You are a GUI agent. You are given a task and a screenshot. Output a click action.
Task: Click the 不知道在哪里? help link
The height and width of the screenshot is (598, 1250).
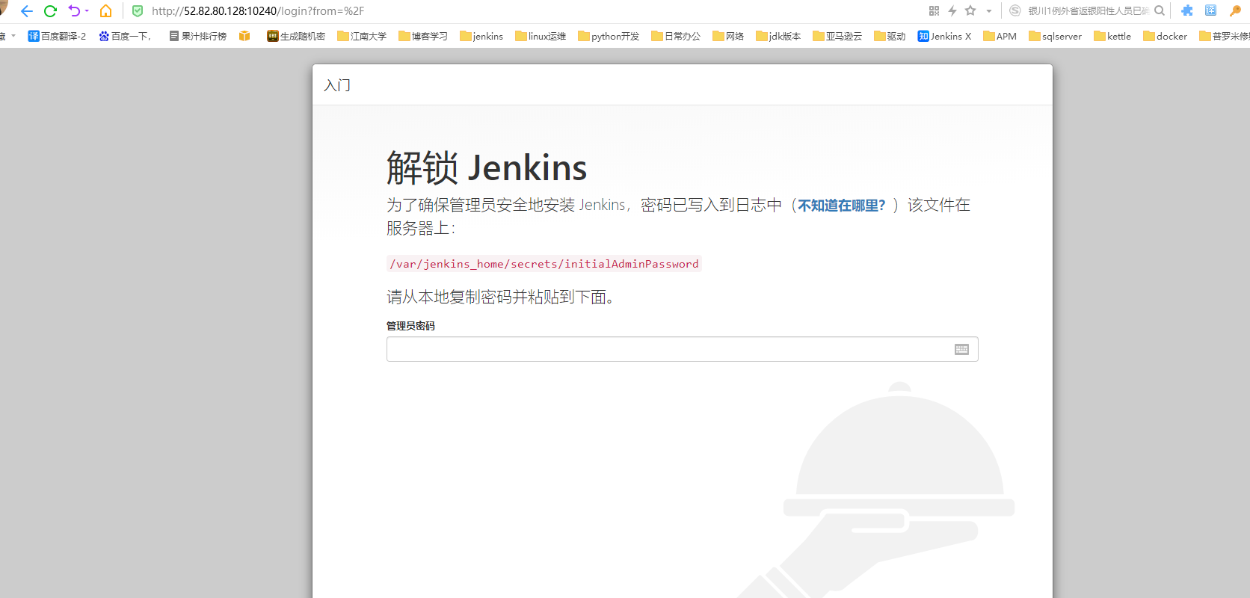coord(842,206)
